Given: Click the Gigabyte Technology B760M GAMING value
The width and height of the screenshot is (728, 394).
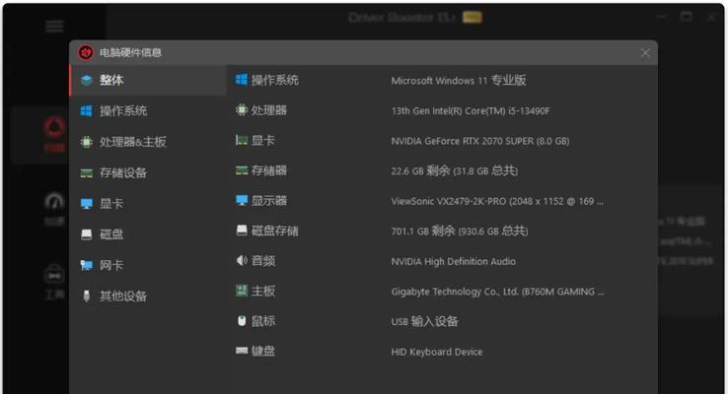Looking at the screenshot, I should click(498, 292).
